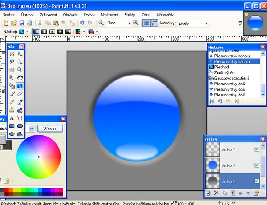
Task: Select the Pan hand tool
Action: (20, 78)
